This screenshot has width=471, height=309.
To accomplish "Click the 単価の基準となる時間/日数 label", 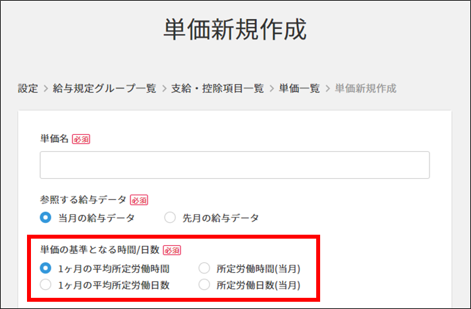I will pos(99,250).
